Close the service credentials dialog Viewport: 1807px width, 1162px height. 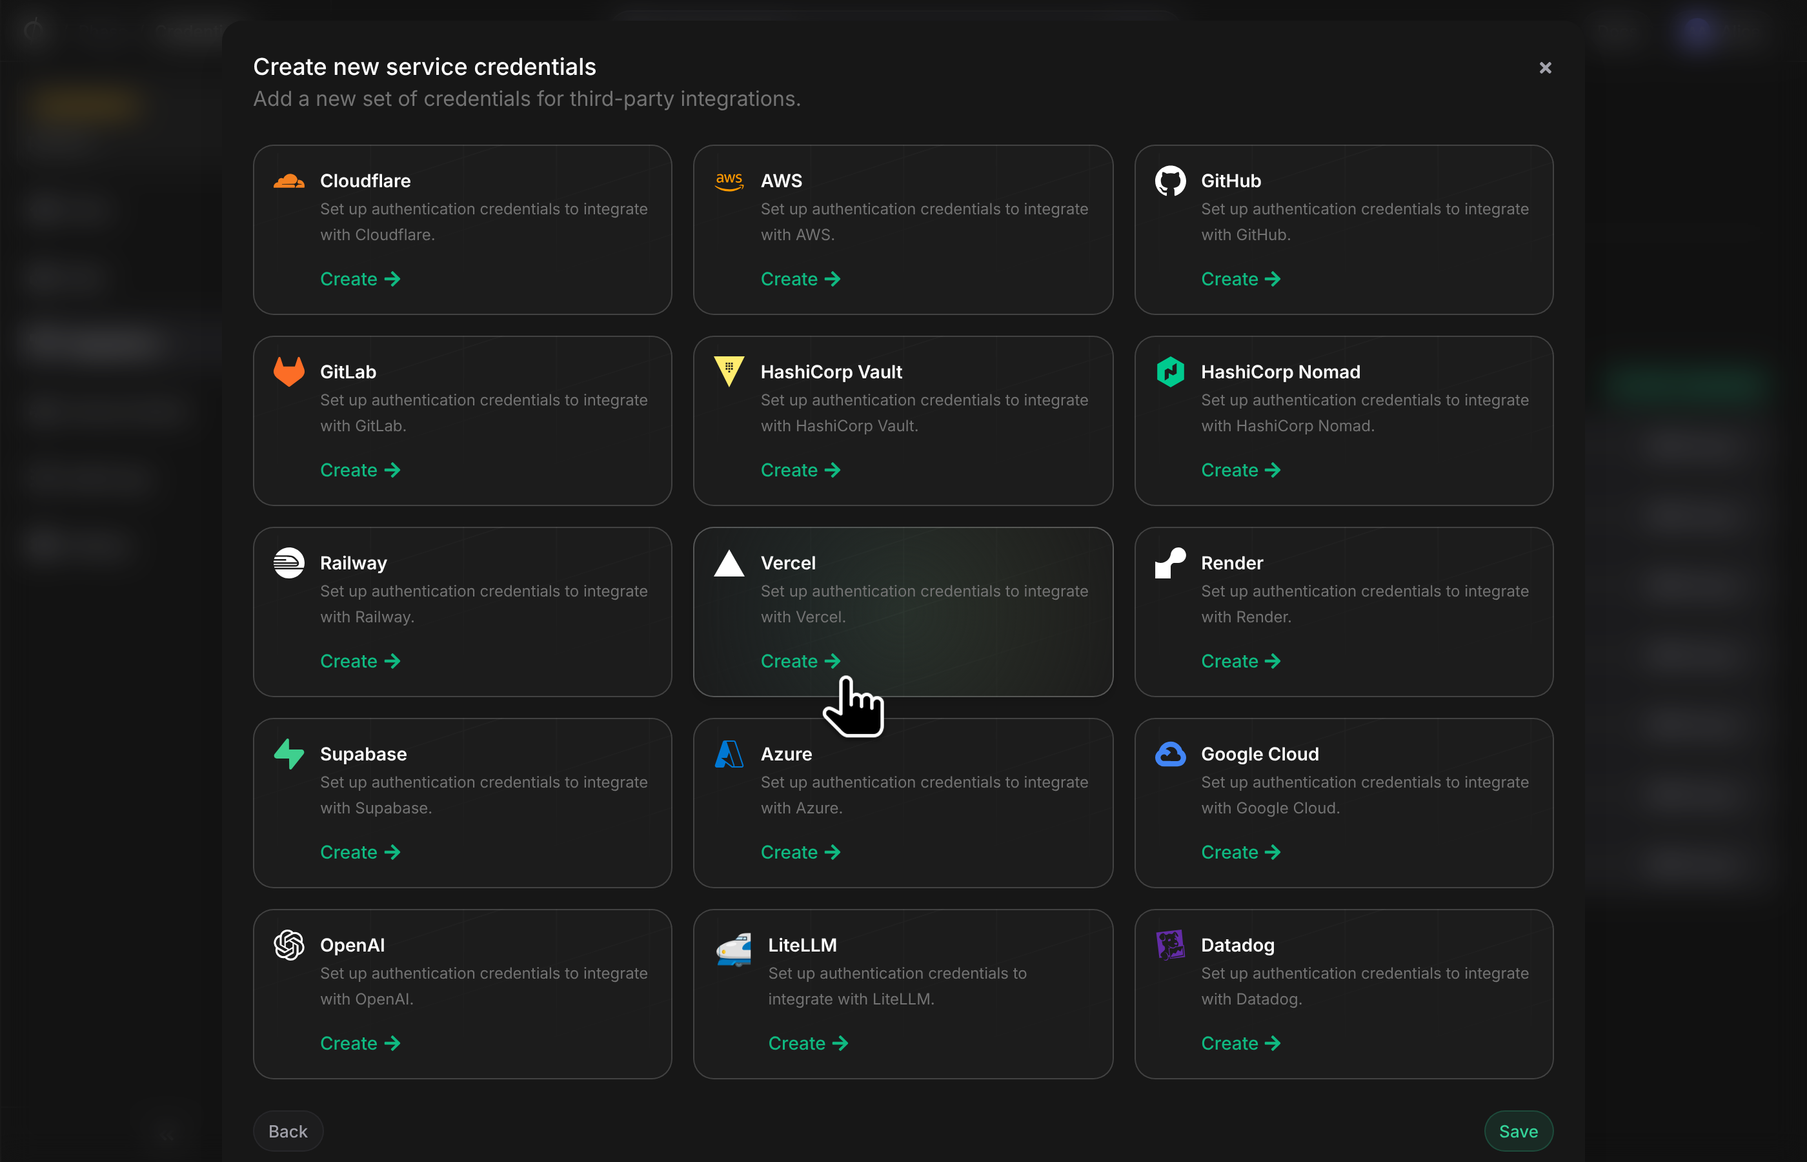(1545, 68)
